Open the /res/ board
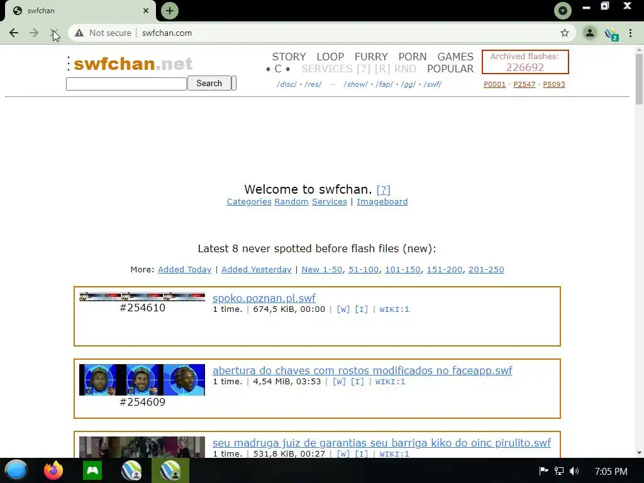644x483 pixels. click(x=313, y=84)
